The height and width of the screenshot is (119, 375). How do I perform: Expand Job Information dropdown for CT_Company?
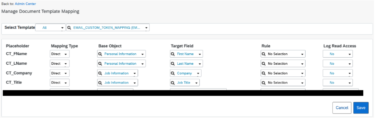point(117,73)
